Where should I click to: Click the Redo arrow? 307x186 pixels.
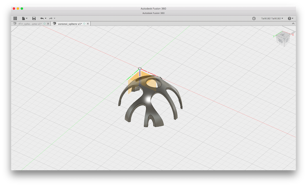point(51,18)
